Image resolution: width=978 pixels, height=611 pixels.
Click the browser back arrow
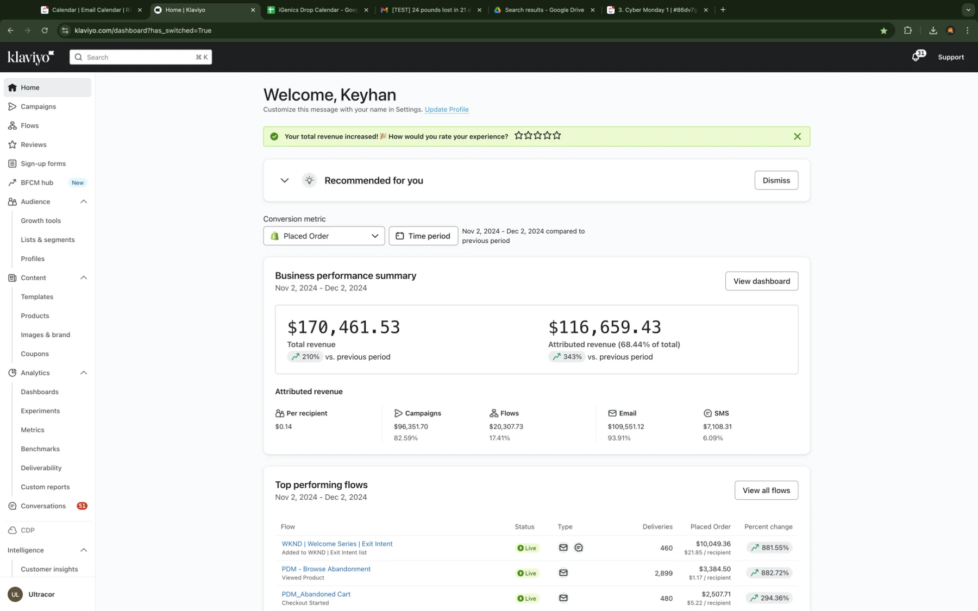pos(11,30)
